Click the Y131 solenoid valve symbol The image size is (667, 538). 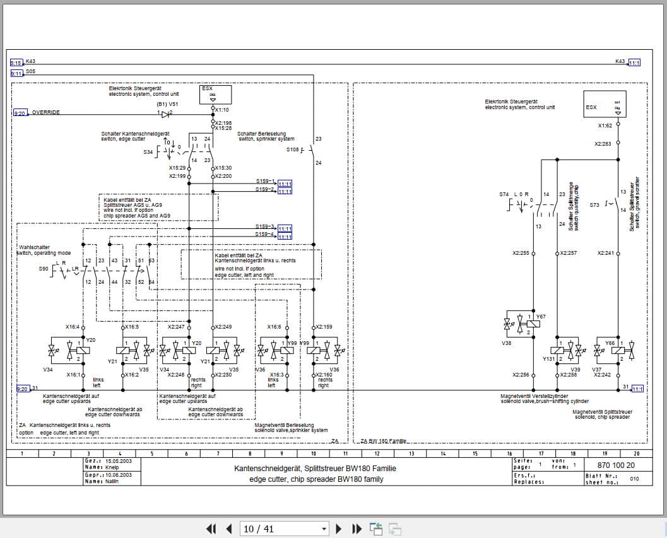(557, 351)
